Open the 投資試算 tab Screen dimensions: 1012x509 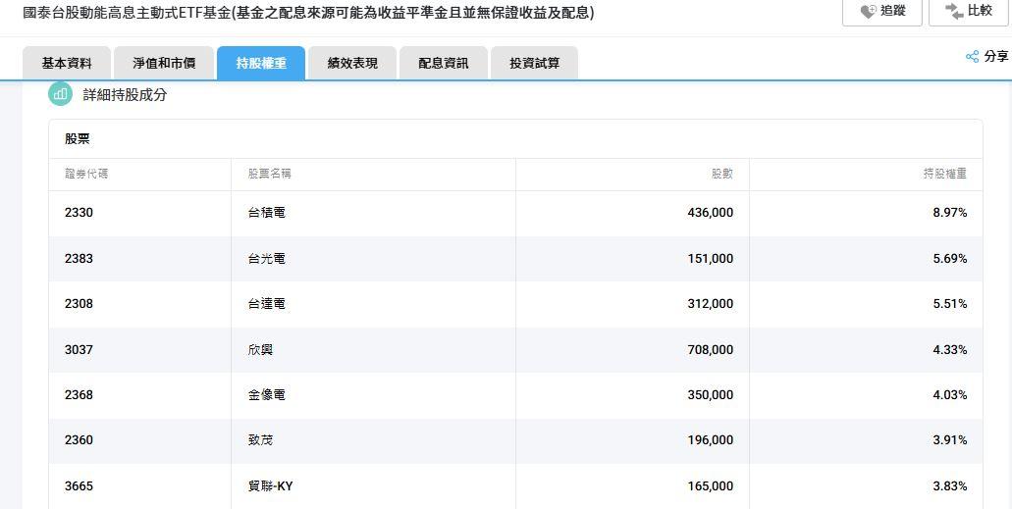[x=534, y=63]
